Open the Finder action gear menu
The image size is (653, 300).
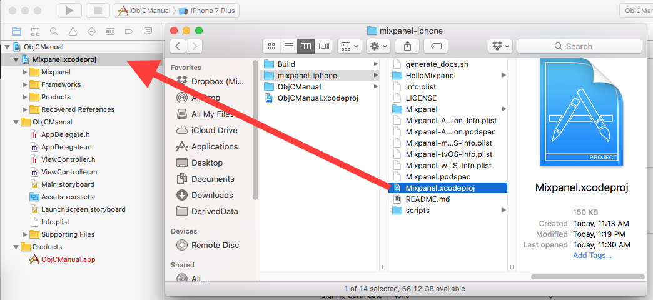378,46
